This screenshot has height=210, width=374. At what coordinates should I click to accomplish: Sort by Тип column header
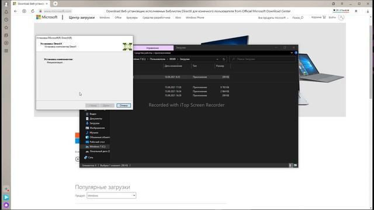click(x=195, y=66)
